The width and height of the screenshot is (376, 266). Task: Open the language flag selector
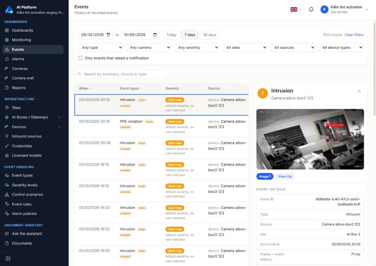[296, 9]
